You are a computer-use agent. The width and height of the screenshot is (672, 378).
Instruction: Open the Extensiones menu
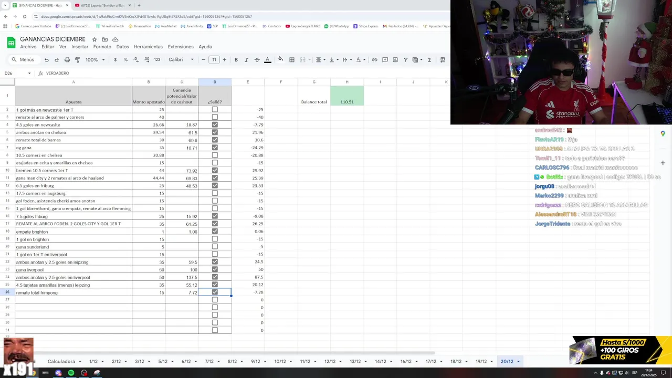[x=181, y=47]
